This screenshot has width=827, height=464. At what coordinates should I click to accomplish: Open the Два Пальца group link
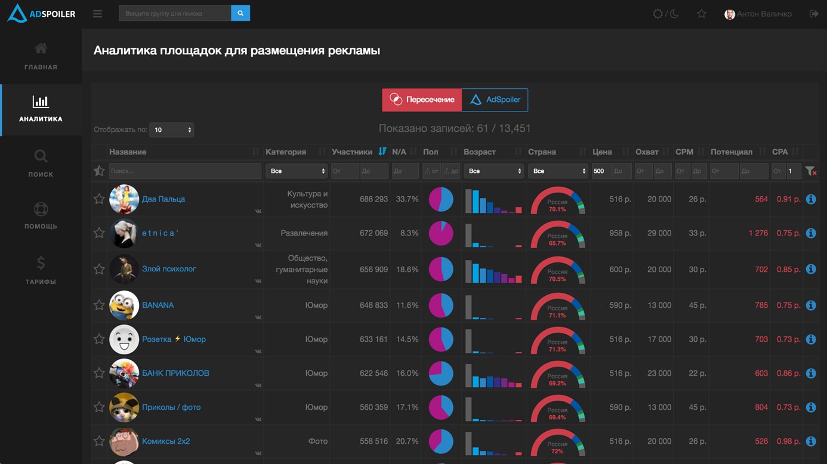coord(163,199)
